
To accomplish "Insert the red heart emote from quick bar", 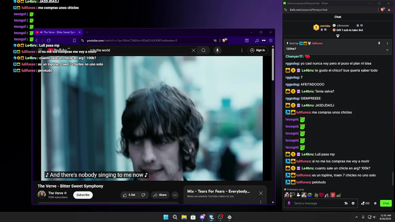I will [321, 195].
